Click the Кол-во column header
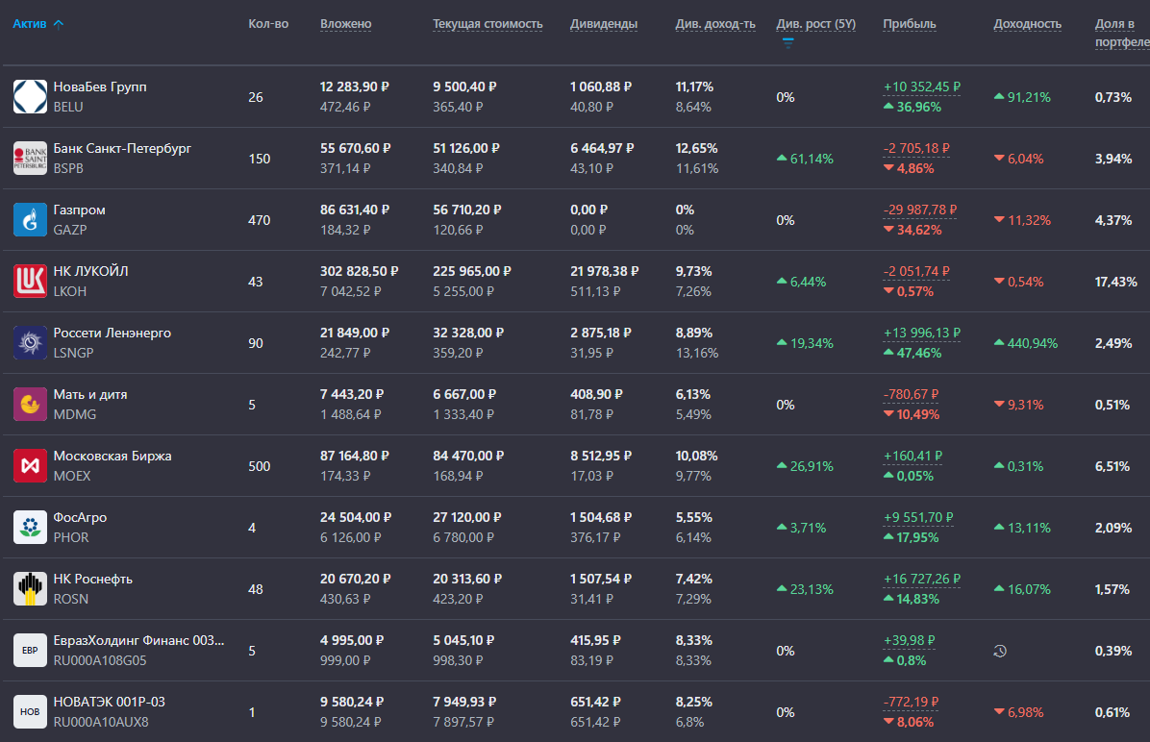The width and height of the screenshot is (1150, 742). [268, 24]
